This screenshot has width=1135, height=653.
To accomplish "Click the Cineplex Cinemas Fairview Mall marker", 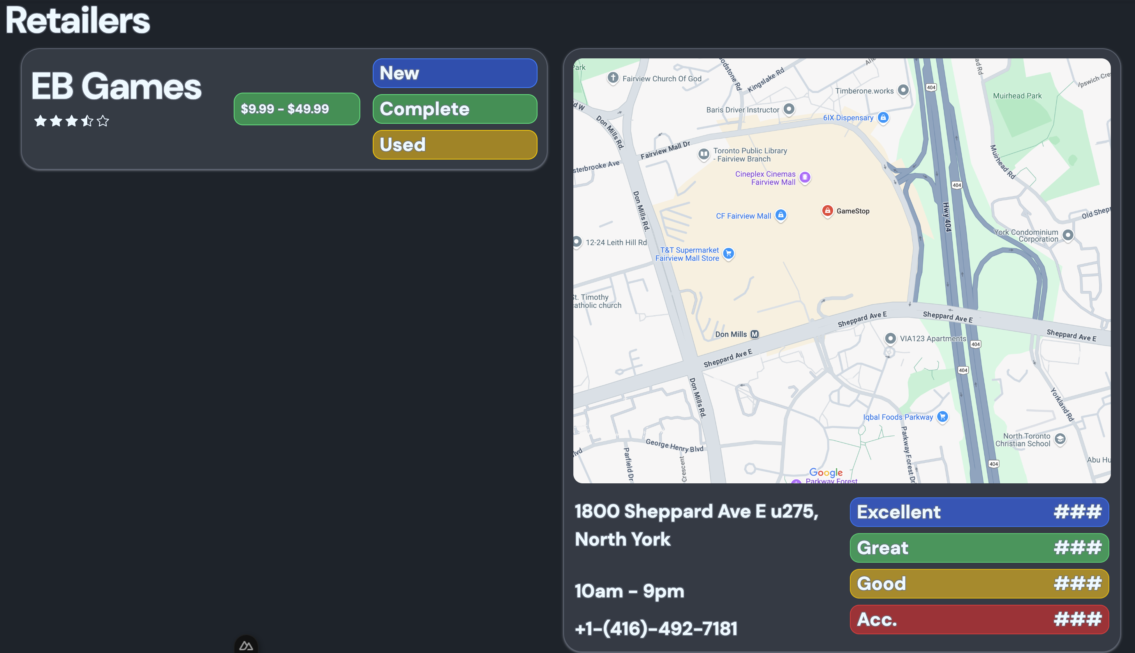I will coord(805,177).
